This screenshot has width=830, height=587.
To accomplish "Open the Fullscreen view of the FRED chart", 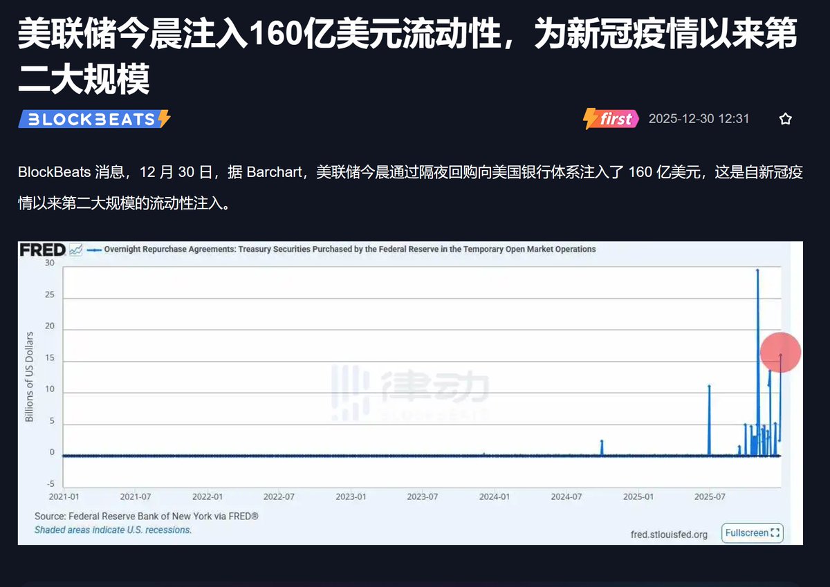I will point(751,533).
